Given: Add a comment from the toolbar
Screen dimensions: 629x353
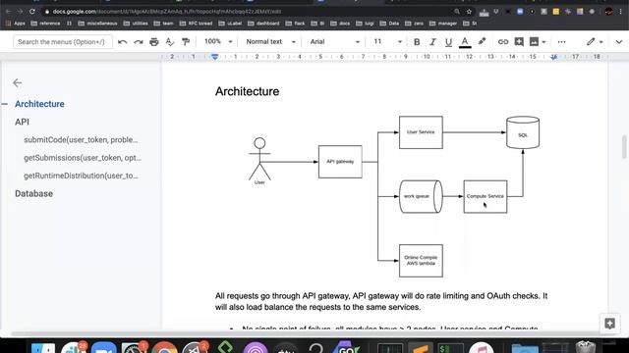Looking at the screenshot, I should click(x=519, y=41).
